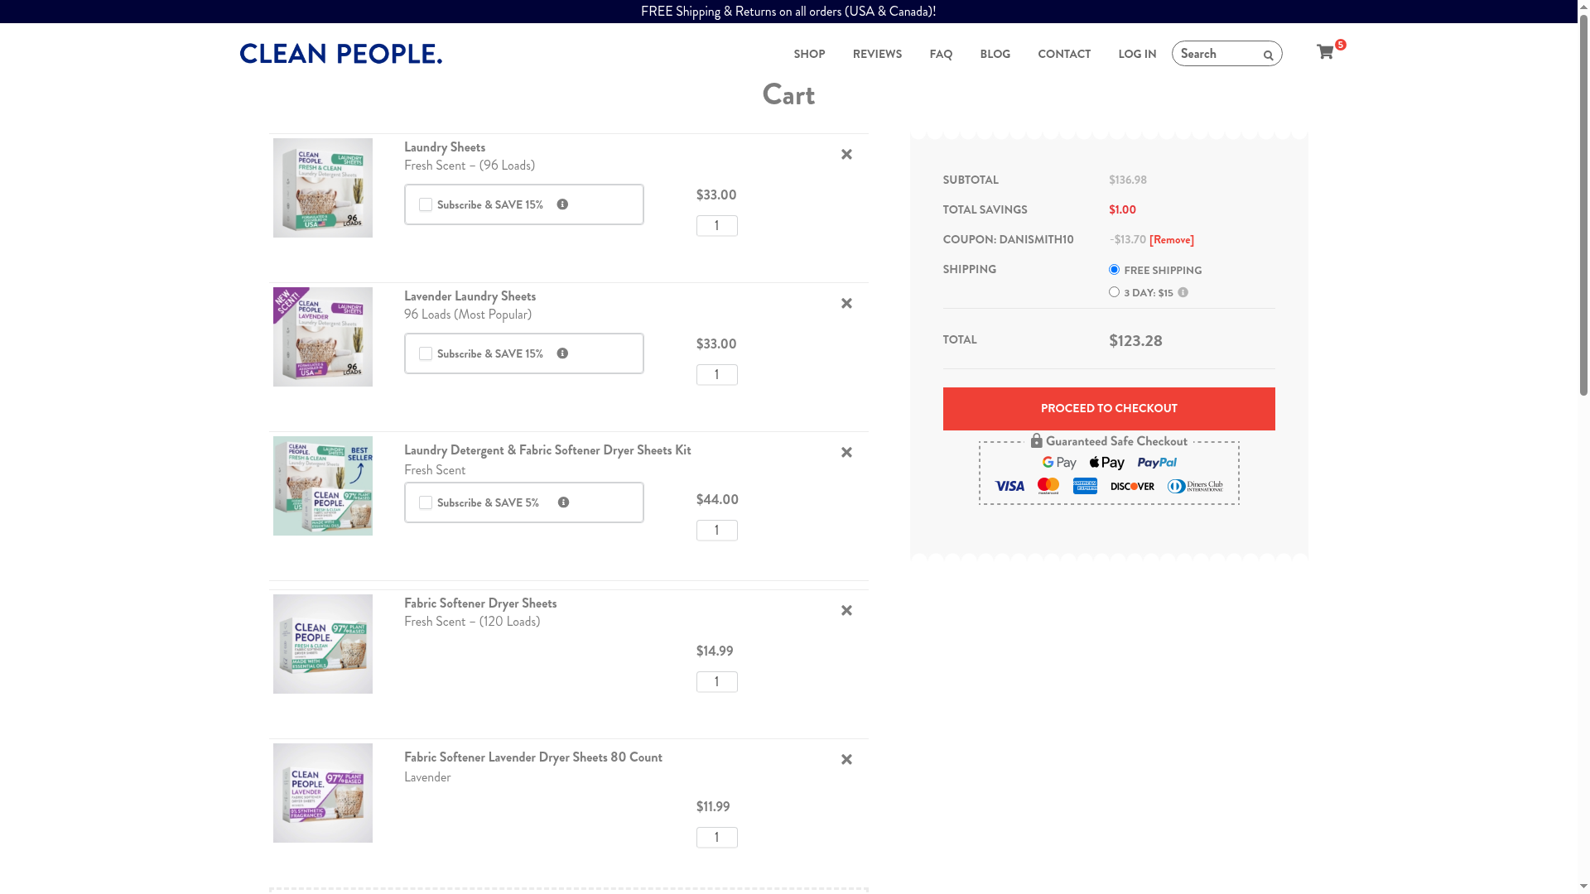Open the Lavender Laundry Sheets product link
Image resolution: width=1590 pixels, height=894 pixels.
pyautogui.click(x=470, y=296)
